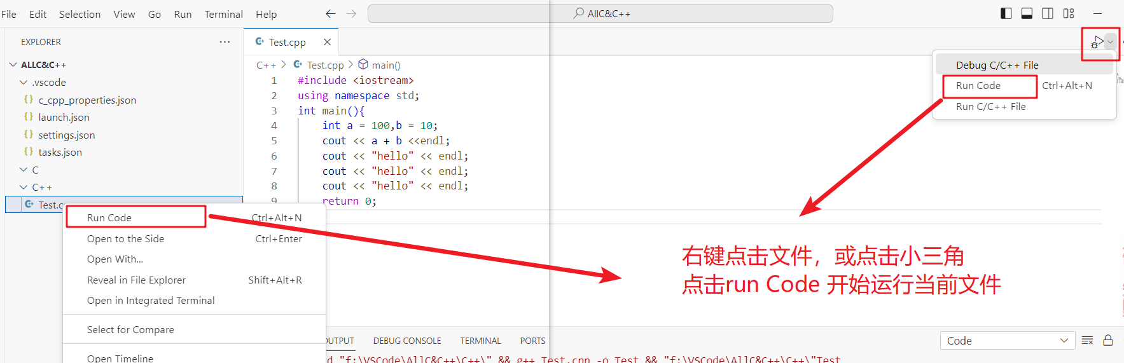Click the clear output icon
The height and width of the screenshot is (363, 1124).
(x=1087, y=341)
